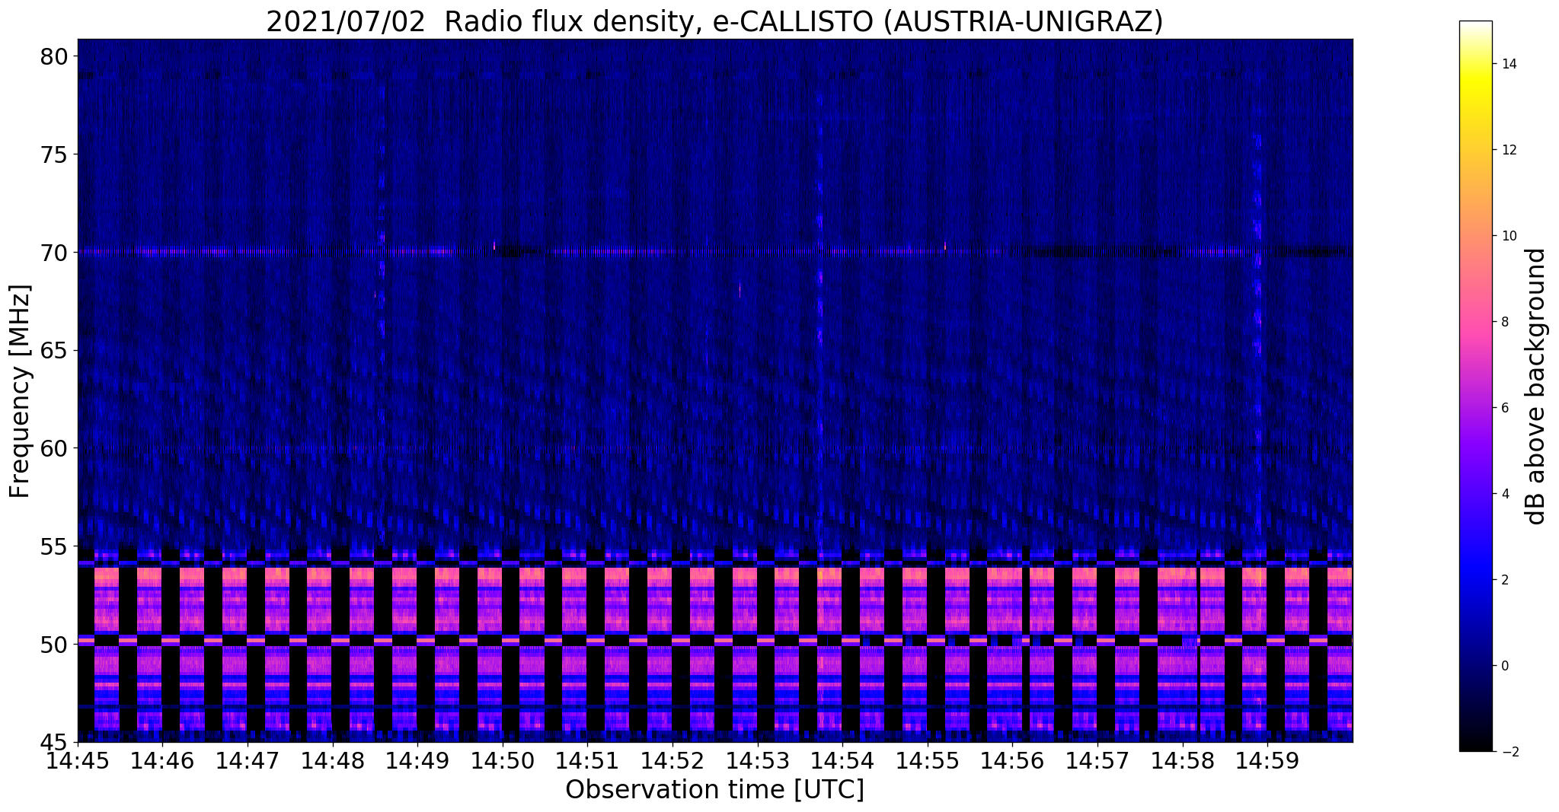Click the 14:51 time tick label
Image resolution: width=1559 pixels, height=812 pixels.
pos(588,761)
